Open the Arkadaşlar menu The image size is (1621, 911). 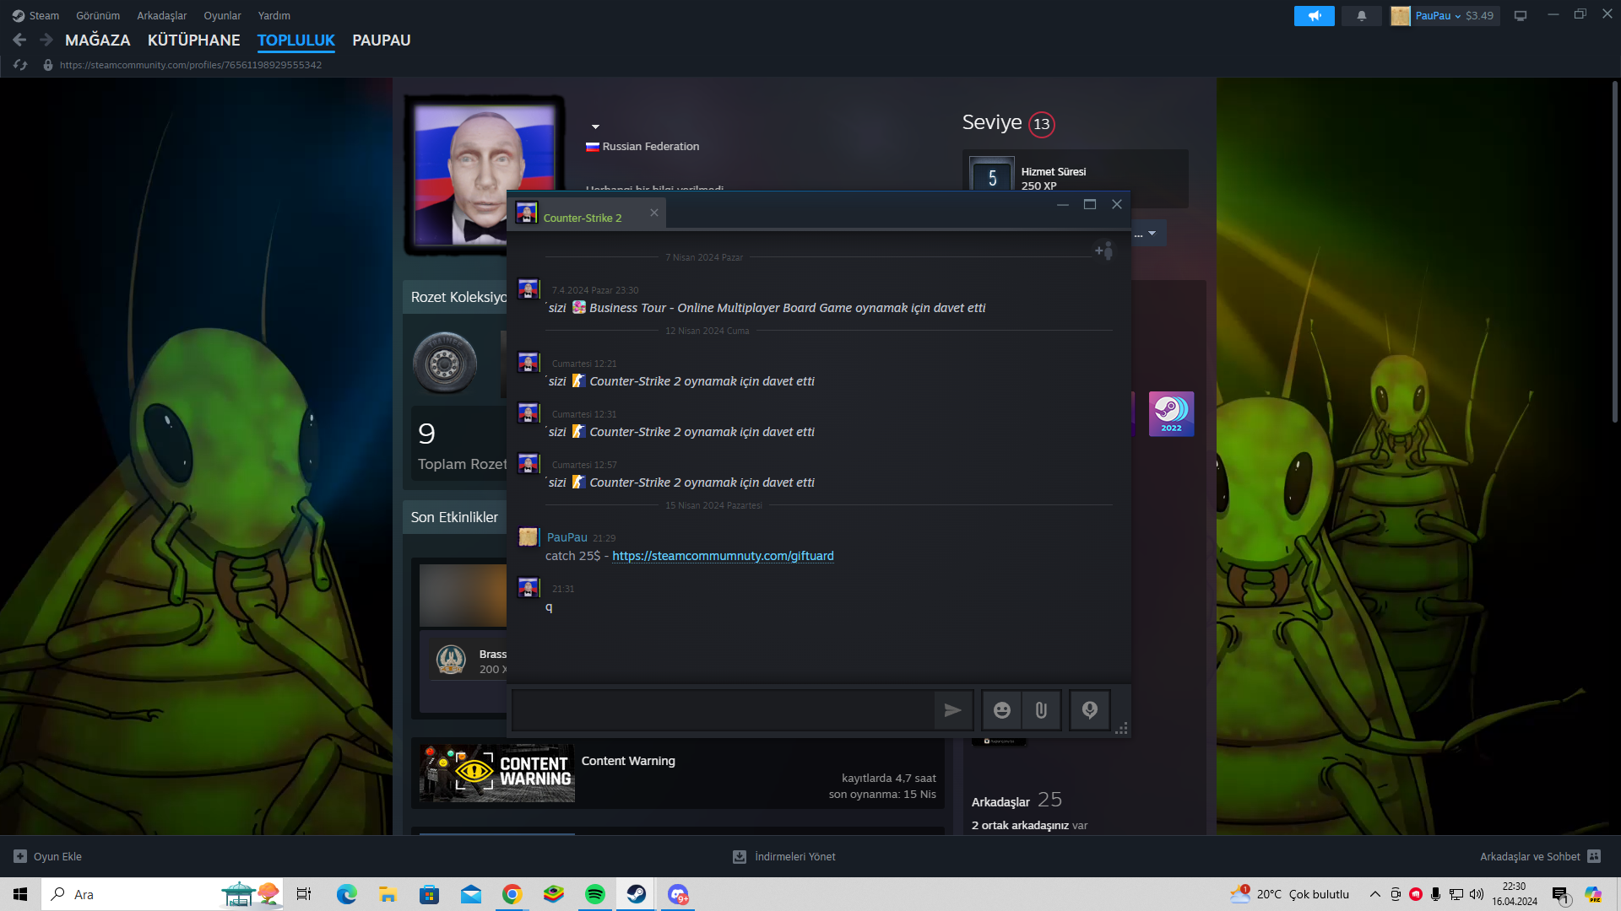(x=161, y=15)
